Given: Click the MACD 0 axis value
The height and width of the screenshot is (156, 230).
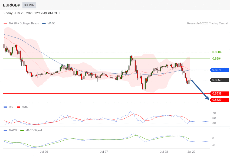Looking at the screenshot, I should coord(213,138).
